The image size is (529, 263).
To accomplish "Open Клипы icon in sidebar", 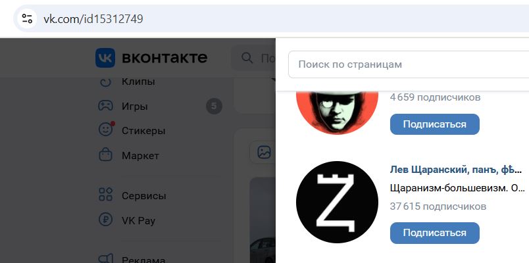I will click(x=105, y=82).
